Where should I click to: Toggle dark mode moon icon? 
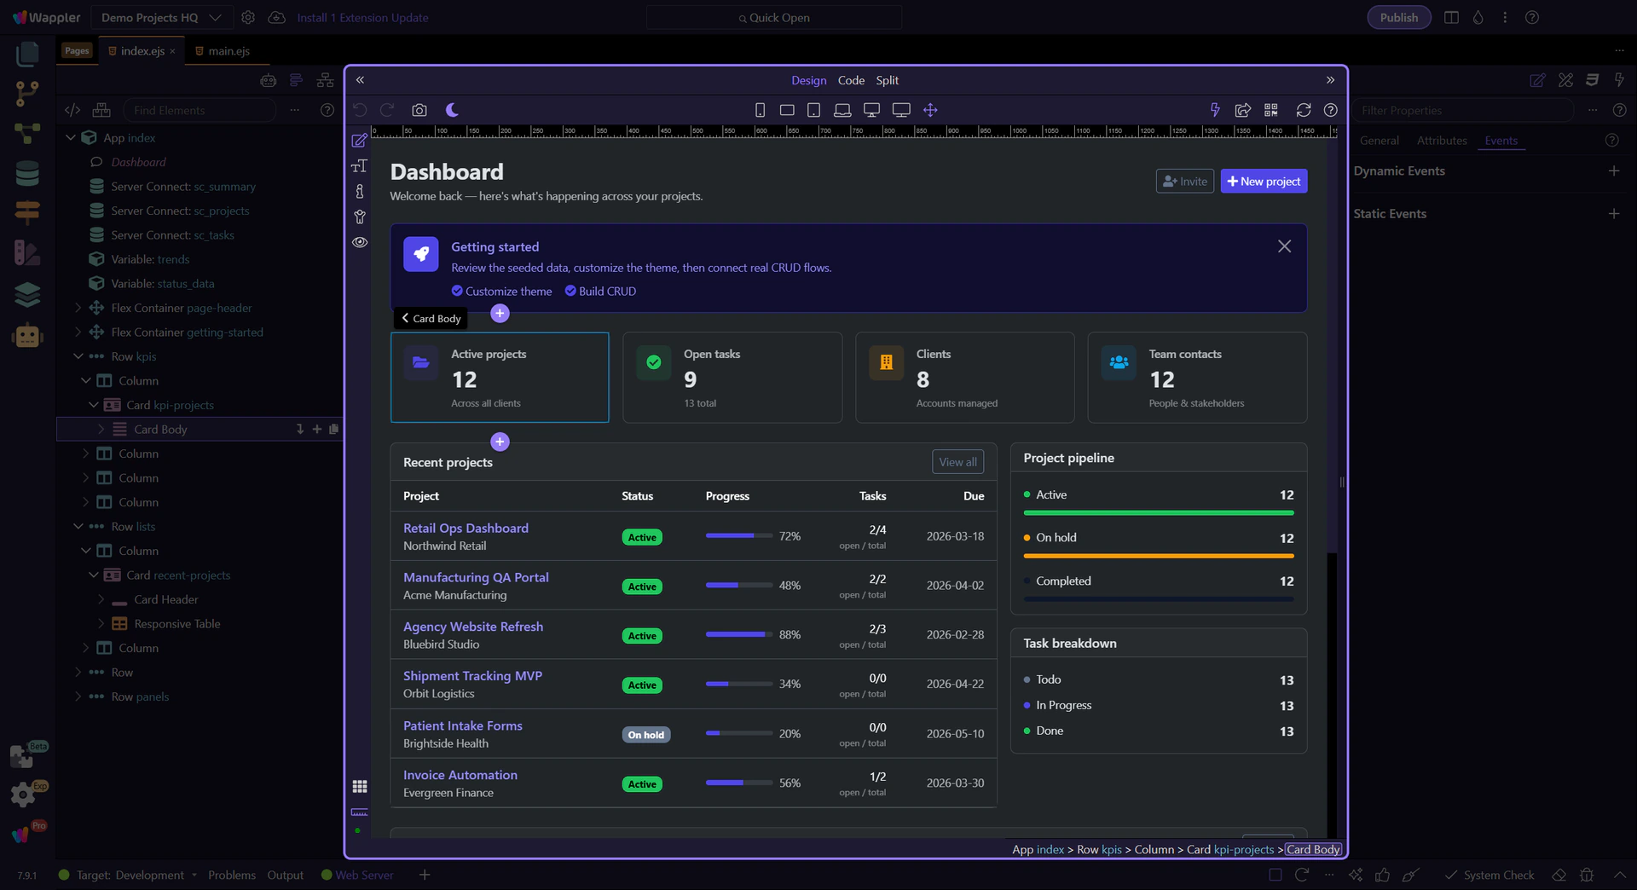point(452,110)
